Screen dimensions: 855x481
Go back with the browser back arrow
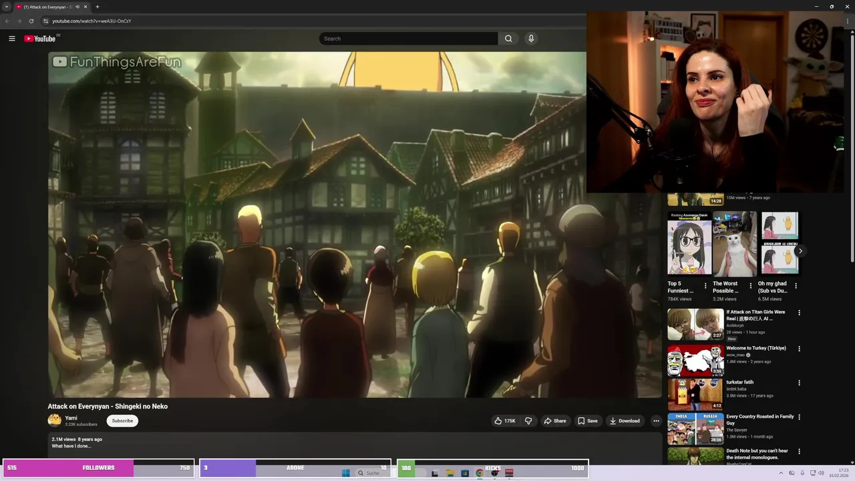(x=7, y=21)
